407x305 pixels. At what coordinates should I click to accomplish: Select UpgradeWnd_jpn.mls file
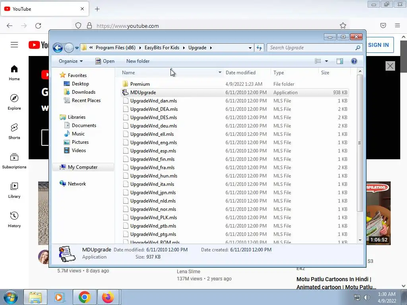click(235, 193)
